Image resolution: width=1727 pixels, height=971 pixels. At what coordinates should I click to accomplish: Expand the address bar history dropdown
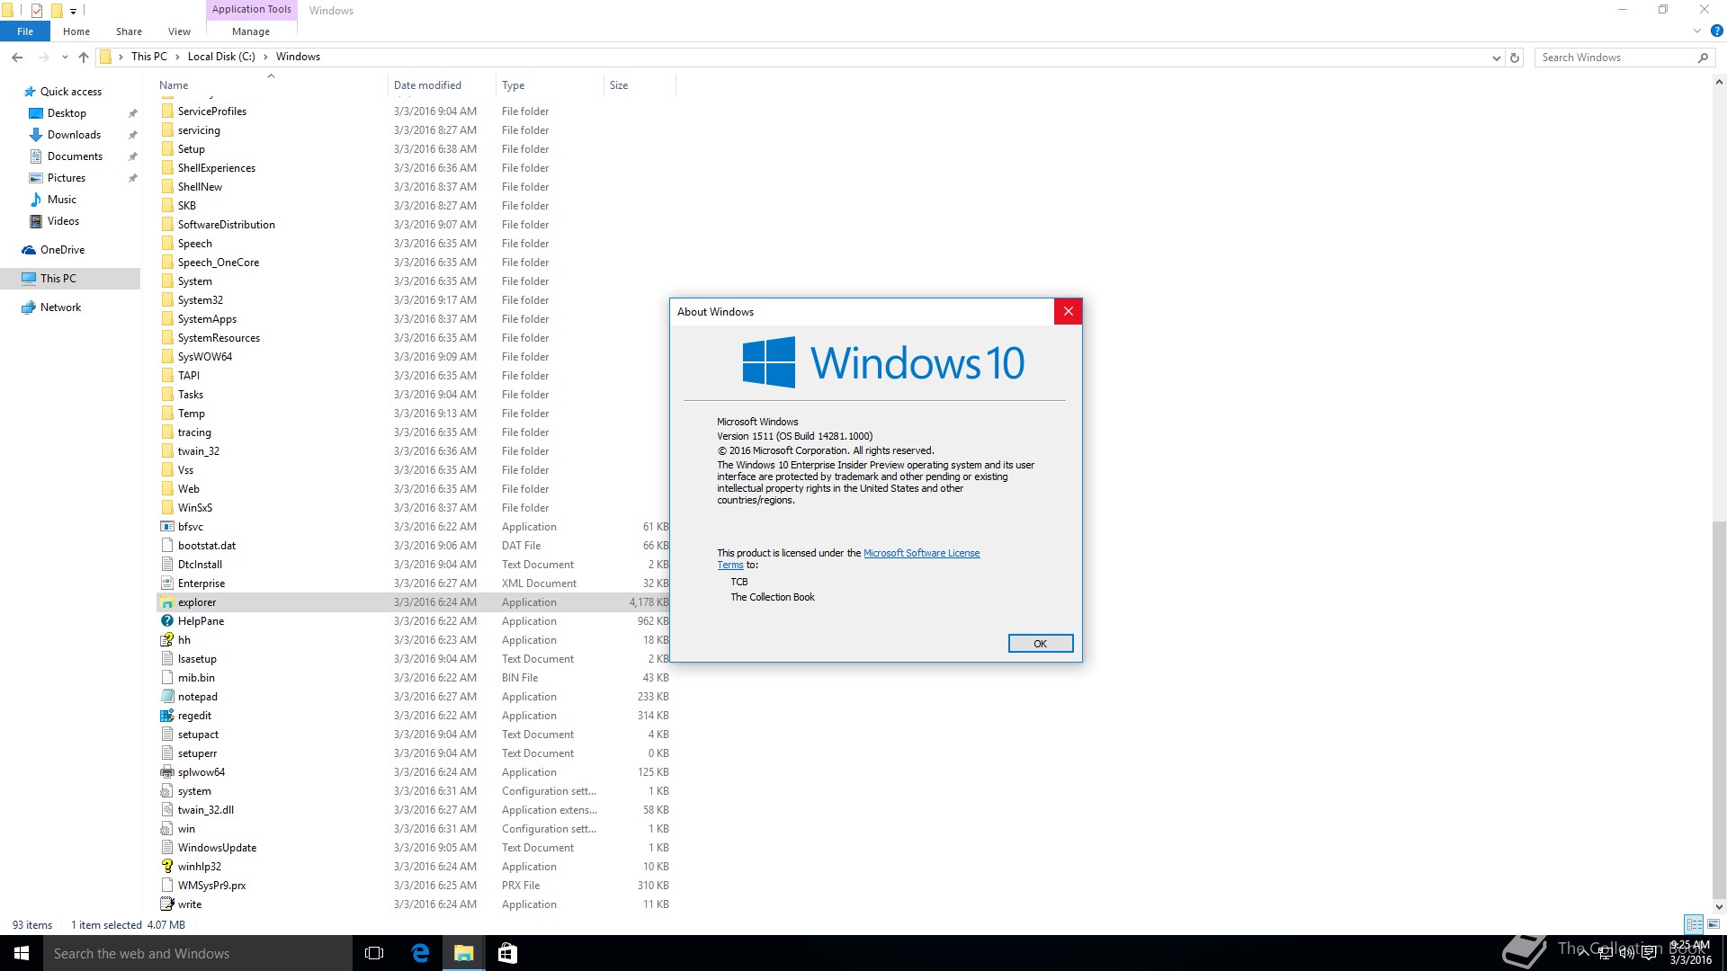(1496, 58)
